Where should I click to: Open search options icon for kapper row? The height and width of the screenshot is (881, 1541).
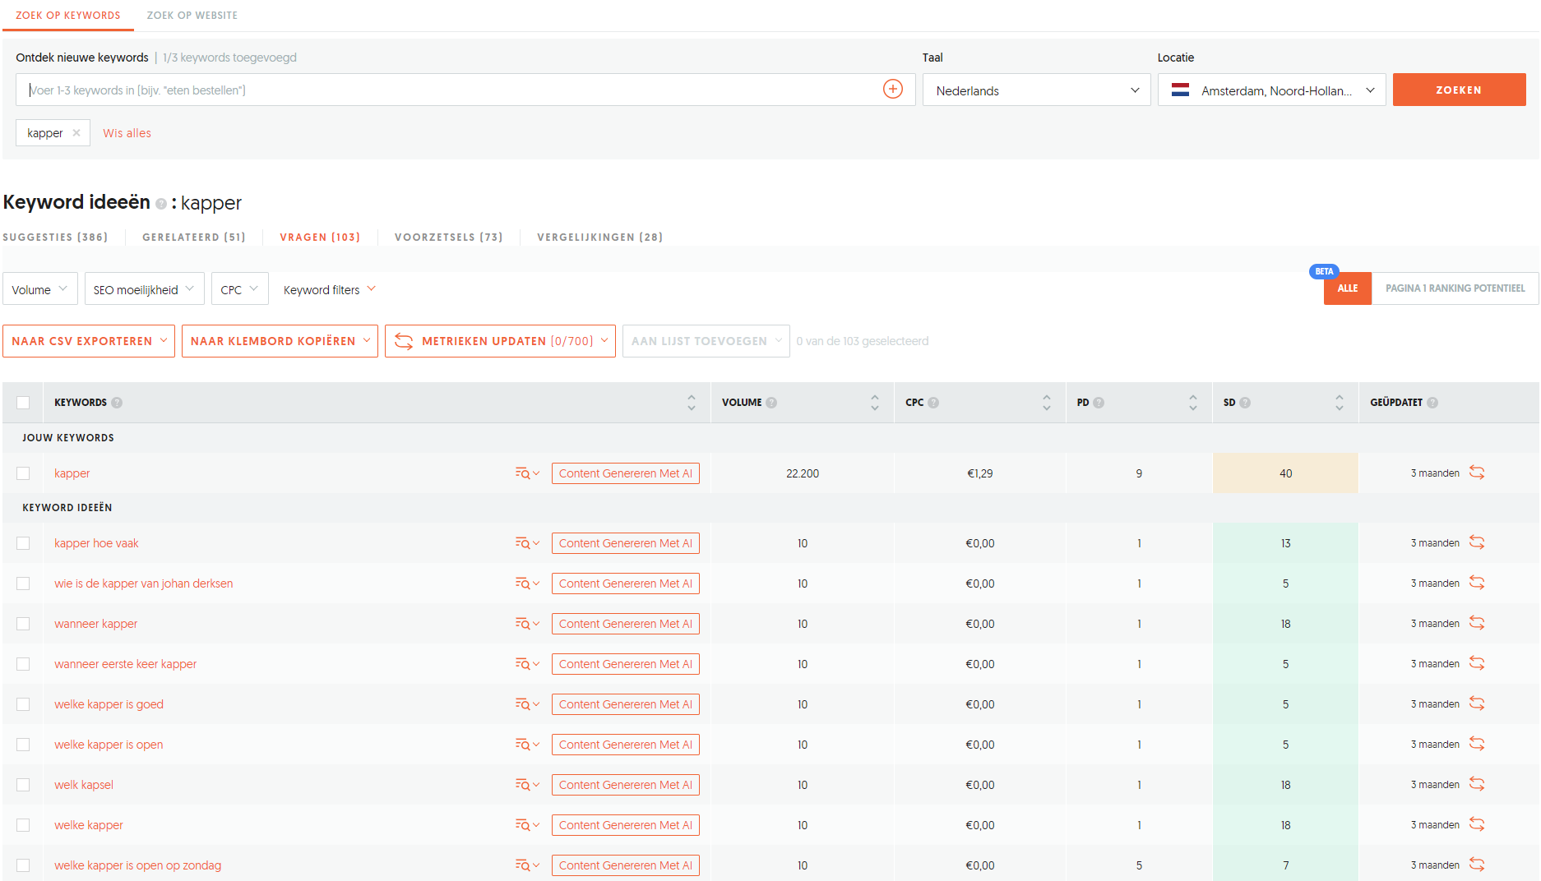[527, 473]
